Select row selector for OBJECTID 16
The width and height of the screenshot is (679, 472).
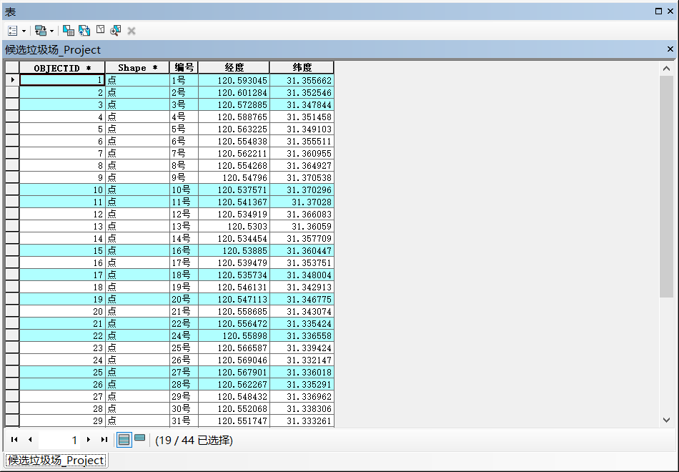pos(12,262)
